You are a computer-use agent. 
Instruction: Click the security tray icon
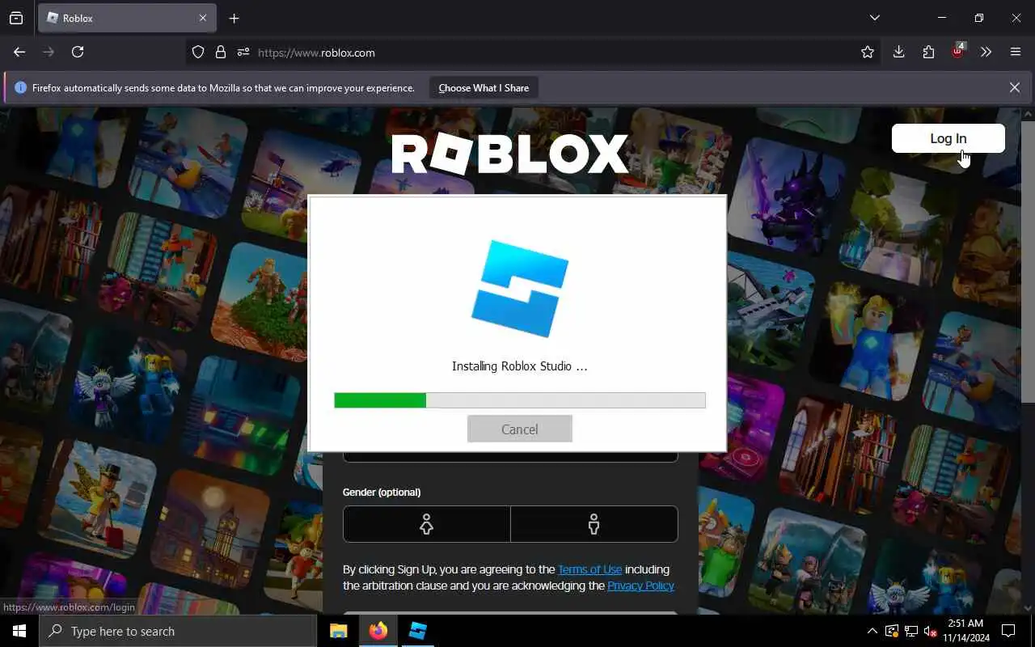coord(892,631)
